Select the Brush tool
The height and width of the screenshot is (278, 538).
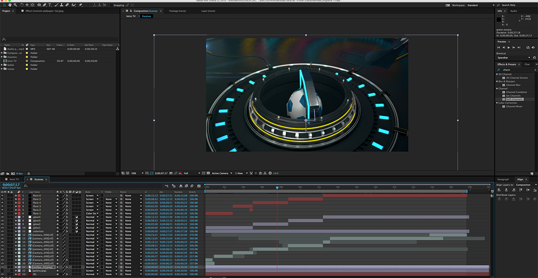click(x=56, y=5)
